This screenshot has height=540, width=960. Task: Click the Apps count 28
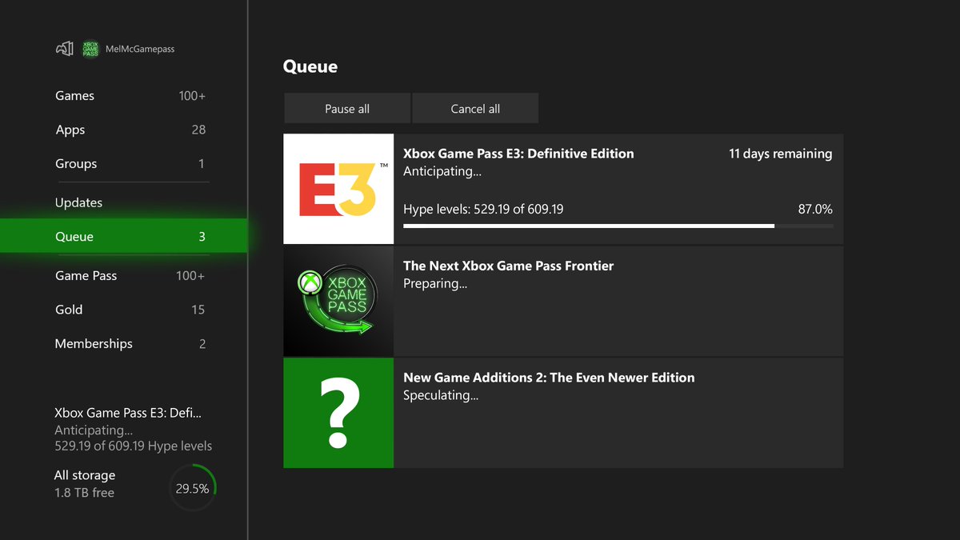198,130
